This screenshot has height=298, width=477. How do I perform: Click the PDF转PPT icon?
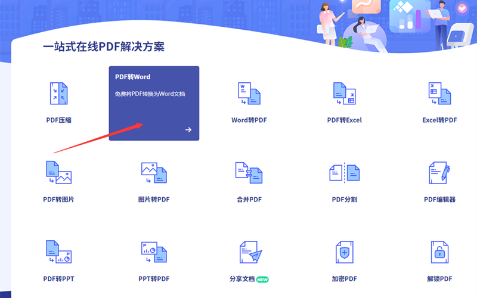[x=58, y=252]
